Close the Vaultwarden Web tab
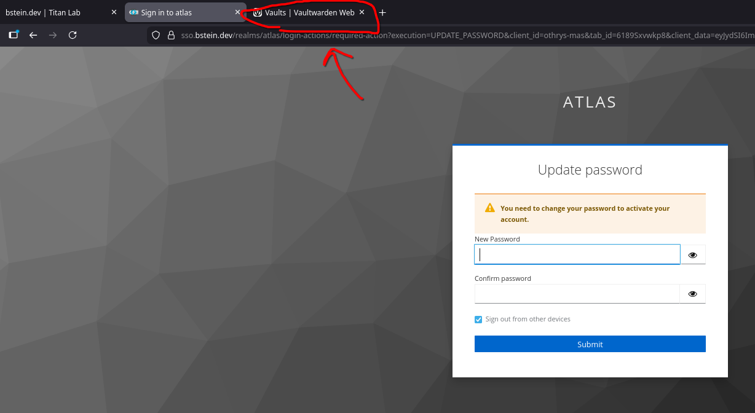The image size is (755, 413). tap(362, 12)
